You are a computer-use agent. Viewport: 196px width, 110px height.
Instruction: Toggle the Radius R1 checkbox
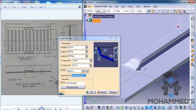62,61
